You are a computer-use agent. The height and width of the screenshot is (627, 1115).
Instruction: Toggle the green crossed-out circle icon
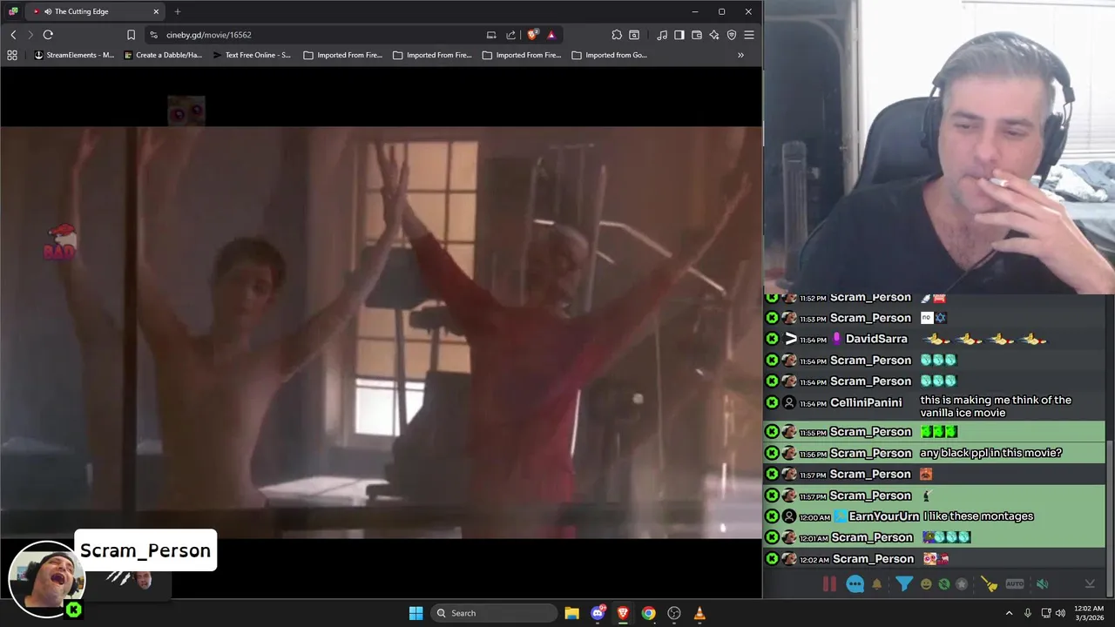click(944, 584)
